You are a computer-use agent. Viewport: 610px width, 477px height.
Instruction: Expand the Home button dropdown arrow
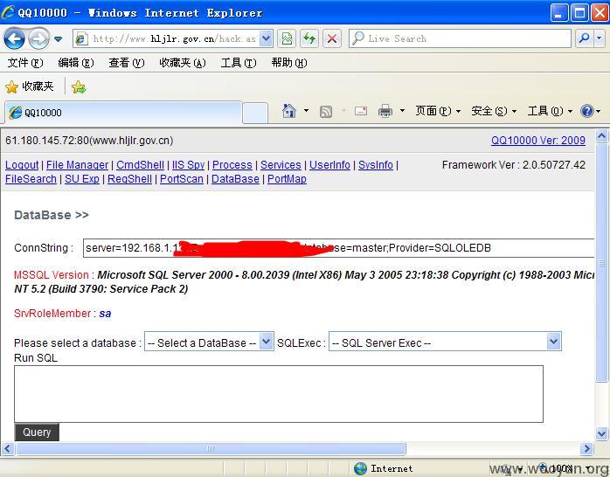coord(307,111)
